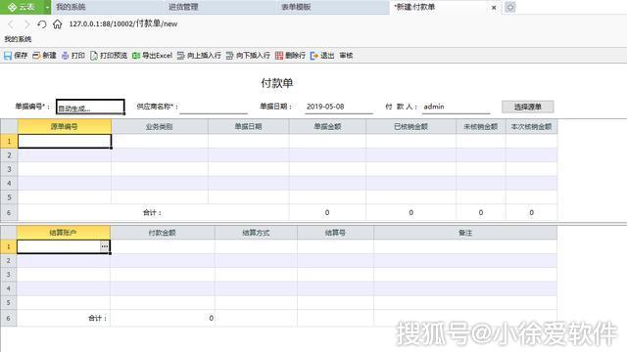Click 付款单 form title
The image size is (627, 352).
[276, 83]
